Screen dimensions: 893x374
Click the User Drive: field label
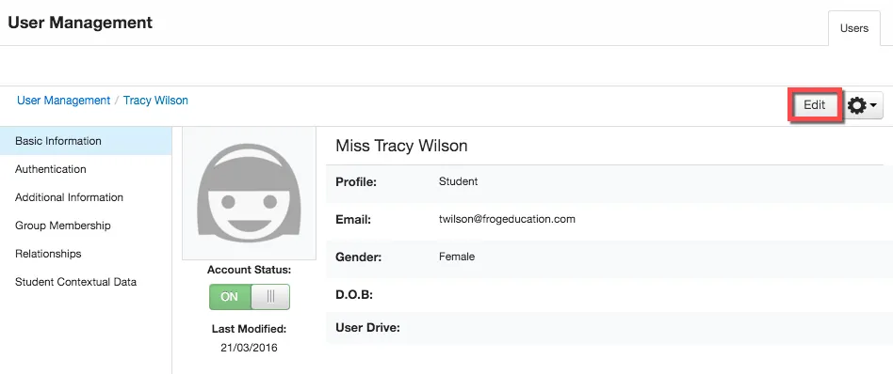pos(368,328)
